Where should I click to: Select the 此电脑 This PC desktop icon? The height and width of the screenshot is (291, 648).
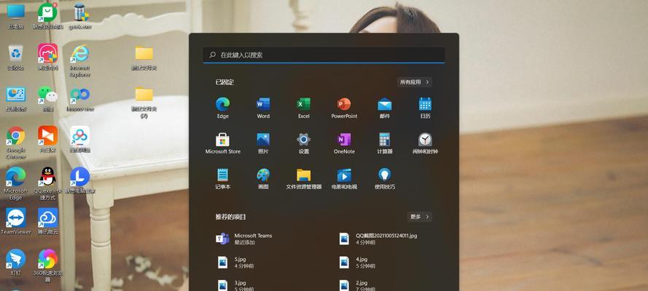pyautogui.click(x=16, y=16)
